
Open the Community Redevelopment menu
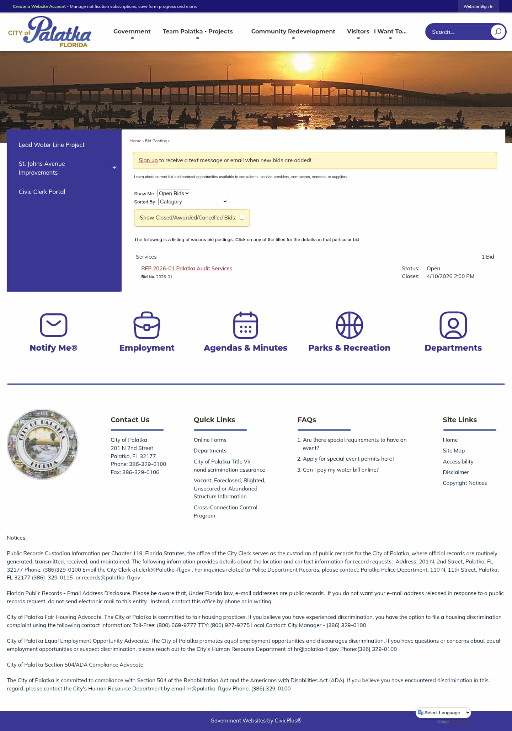[x=293, y=31]
